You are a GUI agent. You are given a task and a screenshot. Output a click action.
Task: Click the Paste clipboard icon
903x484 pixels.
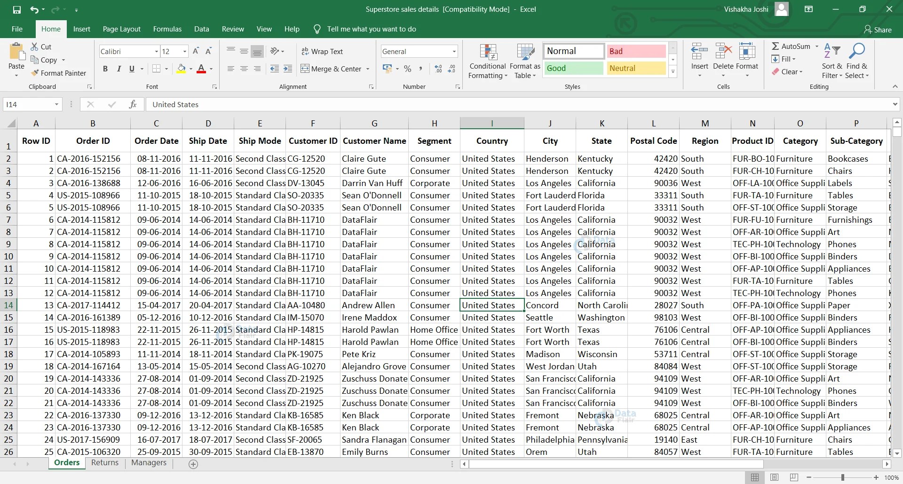(x=16, y=52)
